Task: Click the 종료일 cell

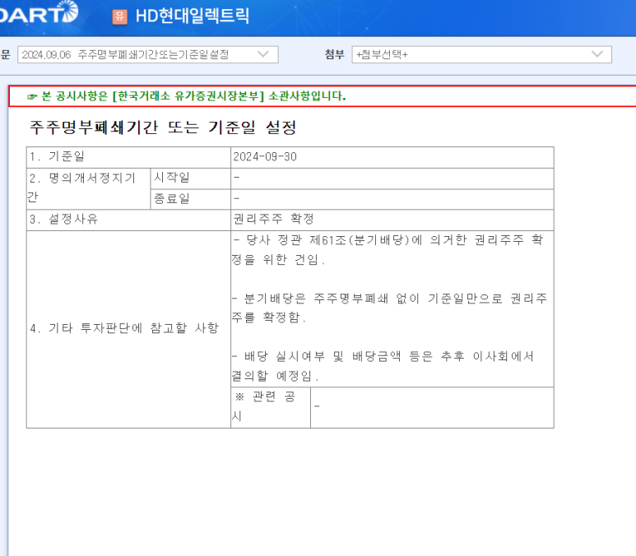Action: click(x=171, y=199)
